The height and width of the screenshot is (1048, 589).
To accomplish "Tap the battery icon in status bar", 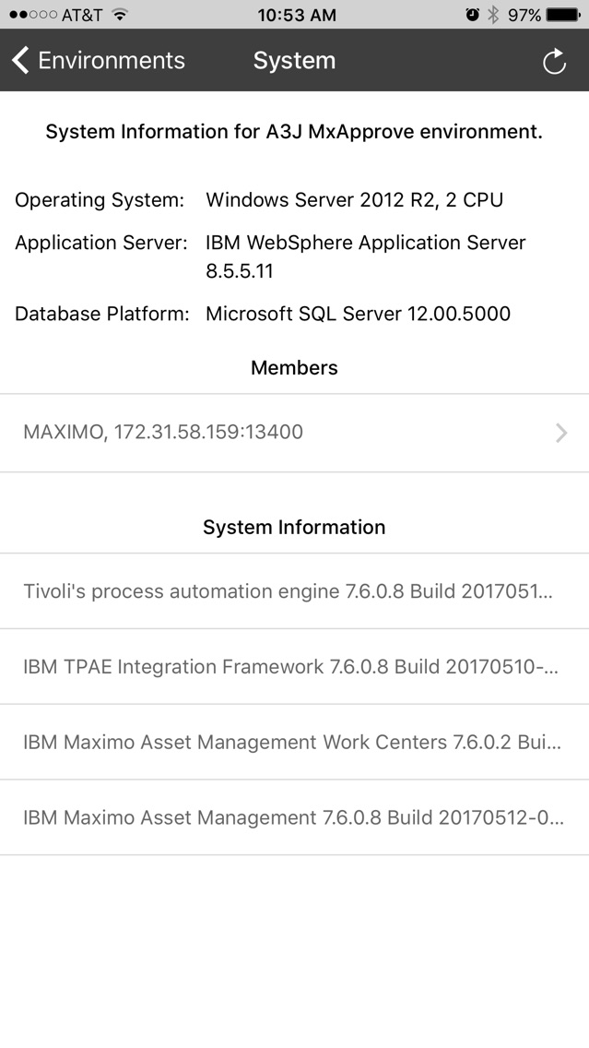I will 562,15.
